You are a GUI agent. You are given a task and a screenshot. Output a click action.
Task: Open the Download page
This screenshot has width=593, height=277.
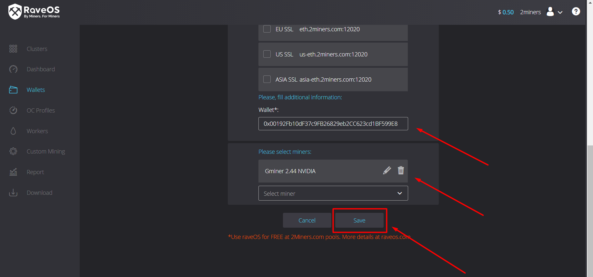tap(39, 193)
